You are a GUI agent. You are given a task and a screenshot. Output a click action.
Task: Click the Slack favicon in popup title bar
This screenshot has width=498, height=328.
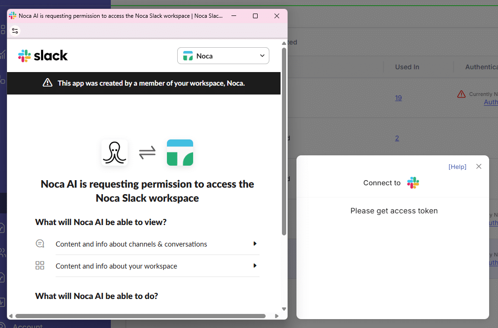coord(13,15)
